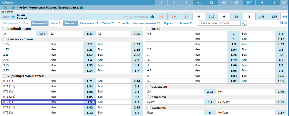289x116 pixels.
Task: Tick the Пенальти checkbox
Action: 149,97
